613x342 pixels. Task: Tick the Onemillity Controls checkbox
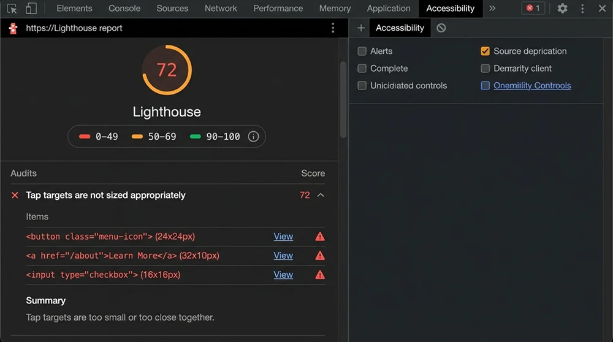coord(485,86)
